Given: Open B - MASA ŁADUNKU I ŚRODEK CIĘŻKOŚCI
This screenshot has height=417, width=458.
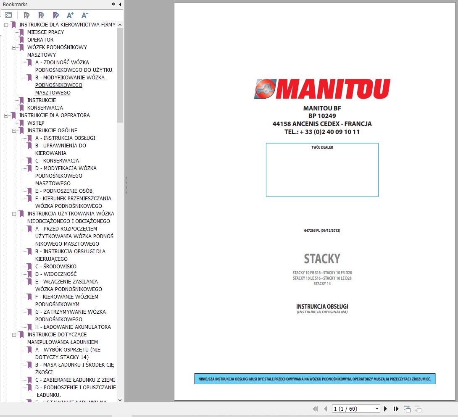Looking at the screenshot, I should [74, 369].
